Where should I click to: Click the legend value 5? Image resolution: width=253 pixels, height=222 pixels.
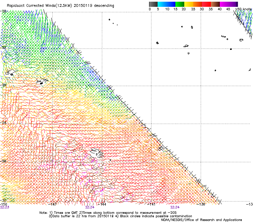(158, 9)
